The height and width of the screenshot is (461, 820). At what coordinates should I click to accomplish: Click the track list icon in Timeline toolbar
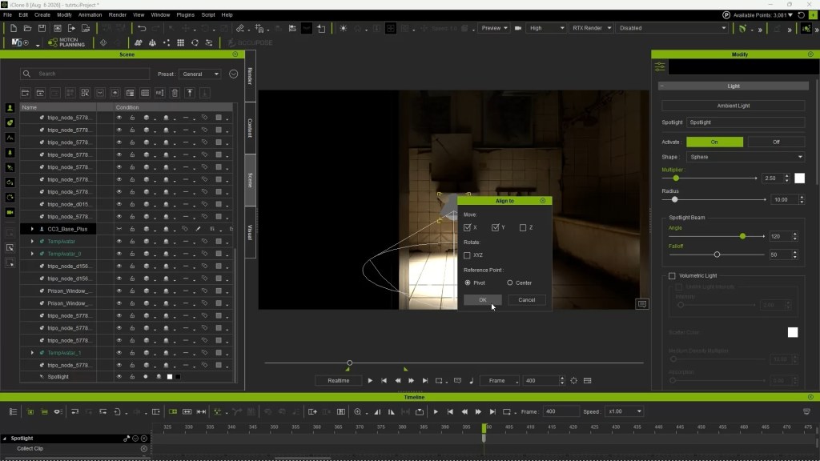[x=13, y=412]
